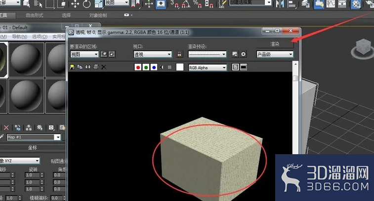Print the rendered image

pos(96,67)
